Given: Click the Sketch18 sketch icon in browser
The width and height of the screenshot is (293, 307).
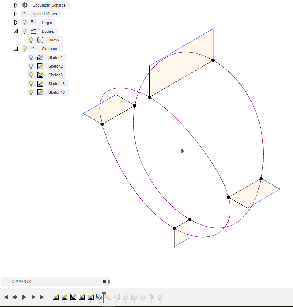Looking at the screenshot, I should point(40,92).
